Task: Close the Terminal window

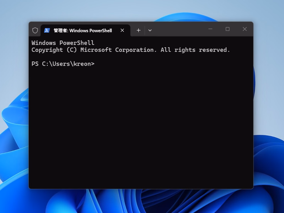Action: (245, 29)
